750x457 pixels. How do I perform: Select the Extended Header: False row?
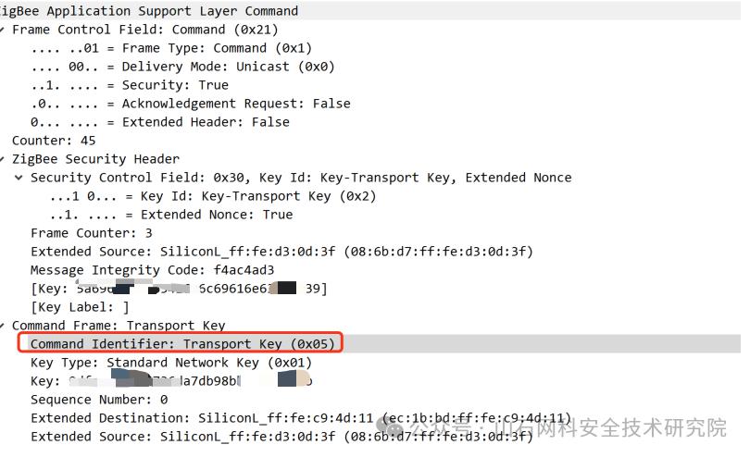point(159,122)
